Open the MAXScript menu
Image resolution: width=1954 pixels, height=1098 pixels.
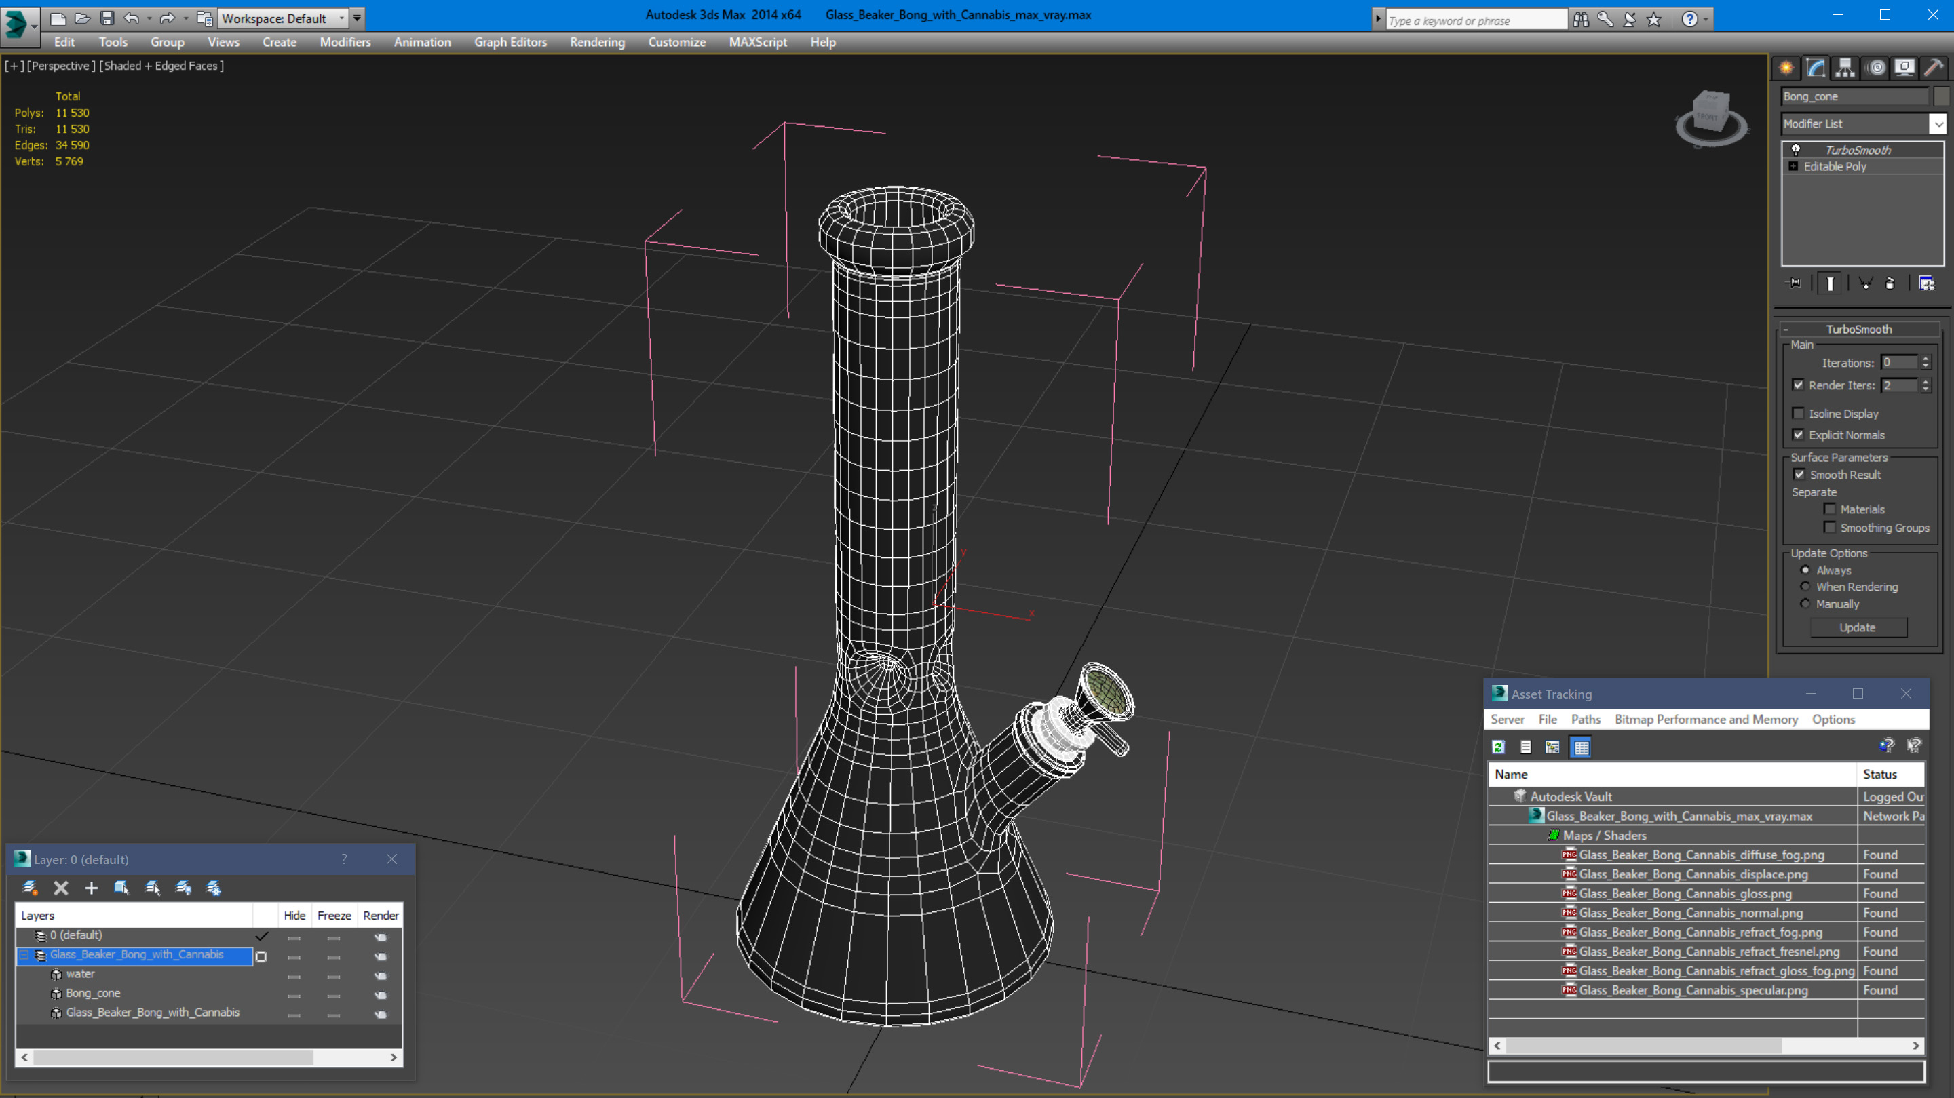757,43
